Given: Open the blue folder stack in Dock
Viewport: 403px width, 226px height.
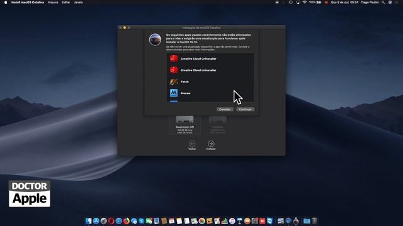Looking at the screenshot, I should [x=307, y=221].
